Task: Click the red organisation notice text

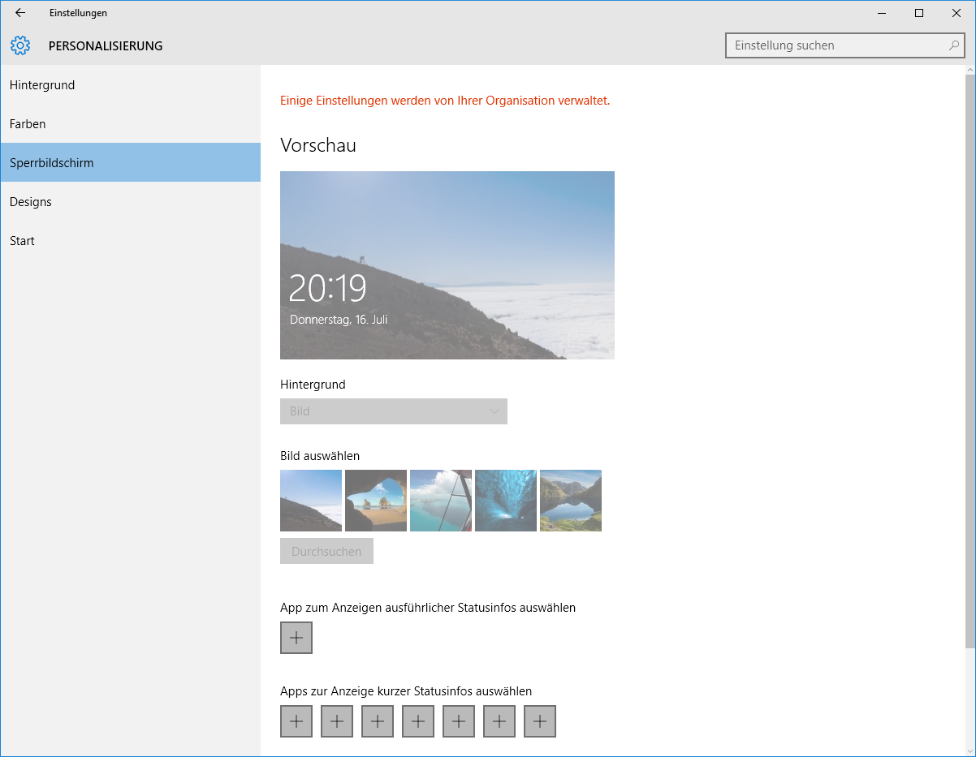Action: tap(445, 101)
